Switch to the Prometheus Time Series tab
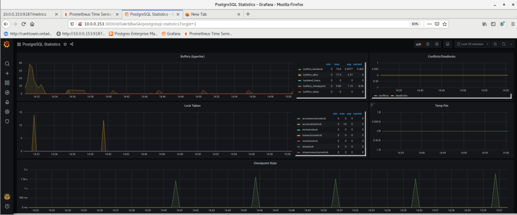Viewport: 517px width, 215px height. pos(91,14)
